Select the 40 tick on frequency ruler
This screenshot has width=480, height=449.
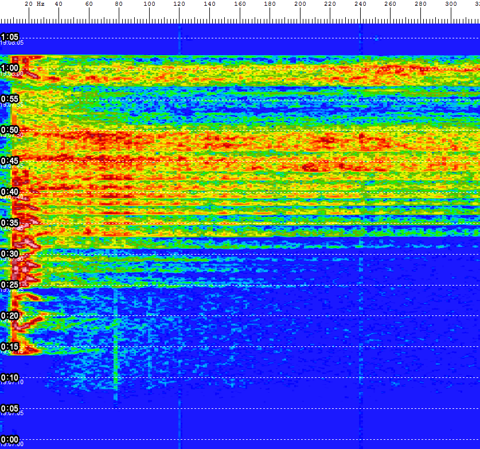pos(58,4)
